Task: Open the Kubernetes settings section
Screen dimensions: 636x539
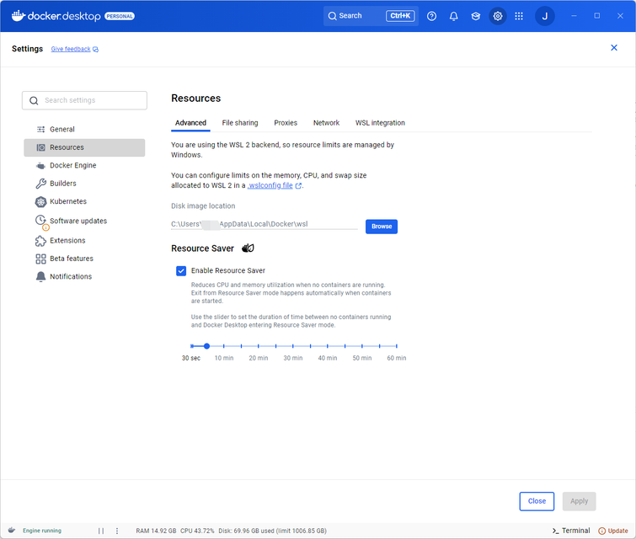Action: (x=84, y=201)
